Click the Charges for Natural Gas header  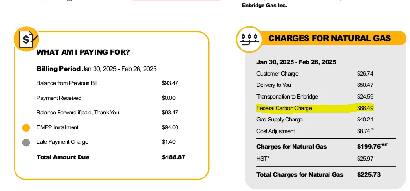click(x=329, y=38)
